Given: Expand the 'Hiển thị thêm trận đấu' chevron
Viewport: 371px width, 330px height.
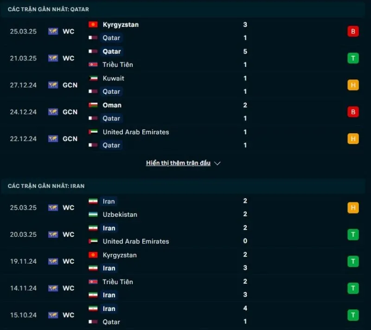Looking at the screenshot, I should [x=217, y=163].
